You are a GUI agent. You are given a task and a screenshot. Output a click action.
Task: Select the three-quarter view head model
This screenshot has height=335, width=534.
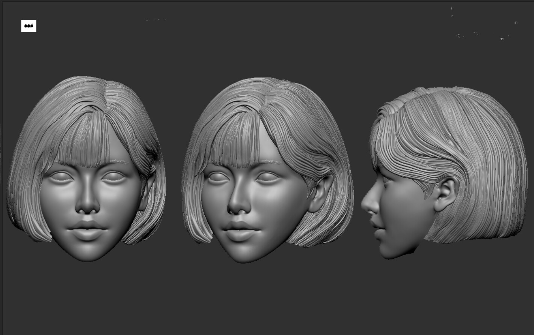coord(267,170)
